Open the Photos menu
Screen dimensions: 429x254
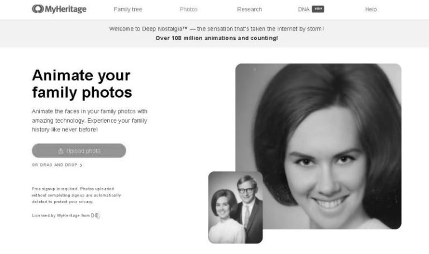[188, 9]
